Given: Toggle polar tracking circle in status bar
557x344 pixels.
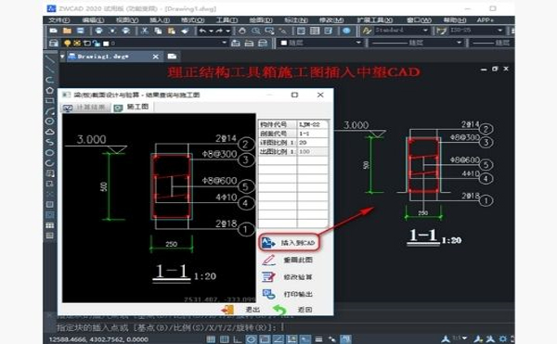Looking at the screenshot, I should pos(251,339).
